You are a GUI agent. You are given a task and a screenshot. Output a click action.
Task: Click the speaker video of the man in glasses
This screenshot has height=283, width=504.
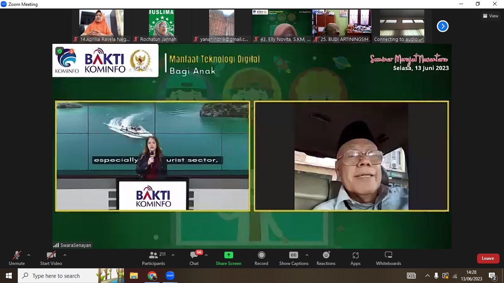coord(351,156)
